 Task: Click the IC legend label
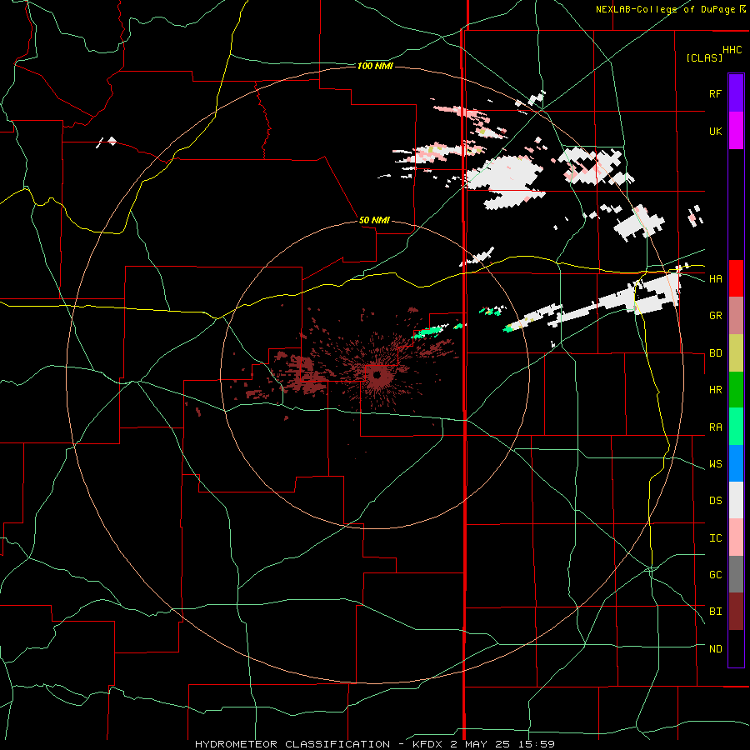click(x=715, y=538)
